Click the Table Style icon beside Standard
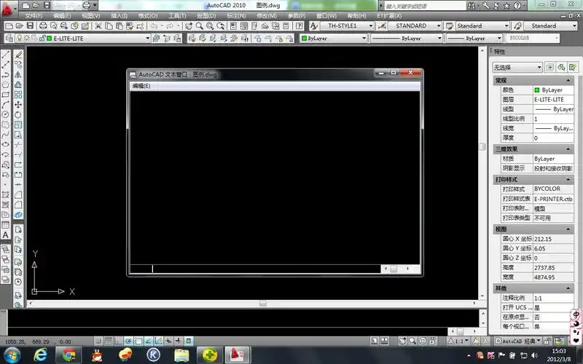This screenshot has height=364, width=583. 450,25
